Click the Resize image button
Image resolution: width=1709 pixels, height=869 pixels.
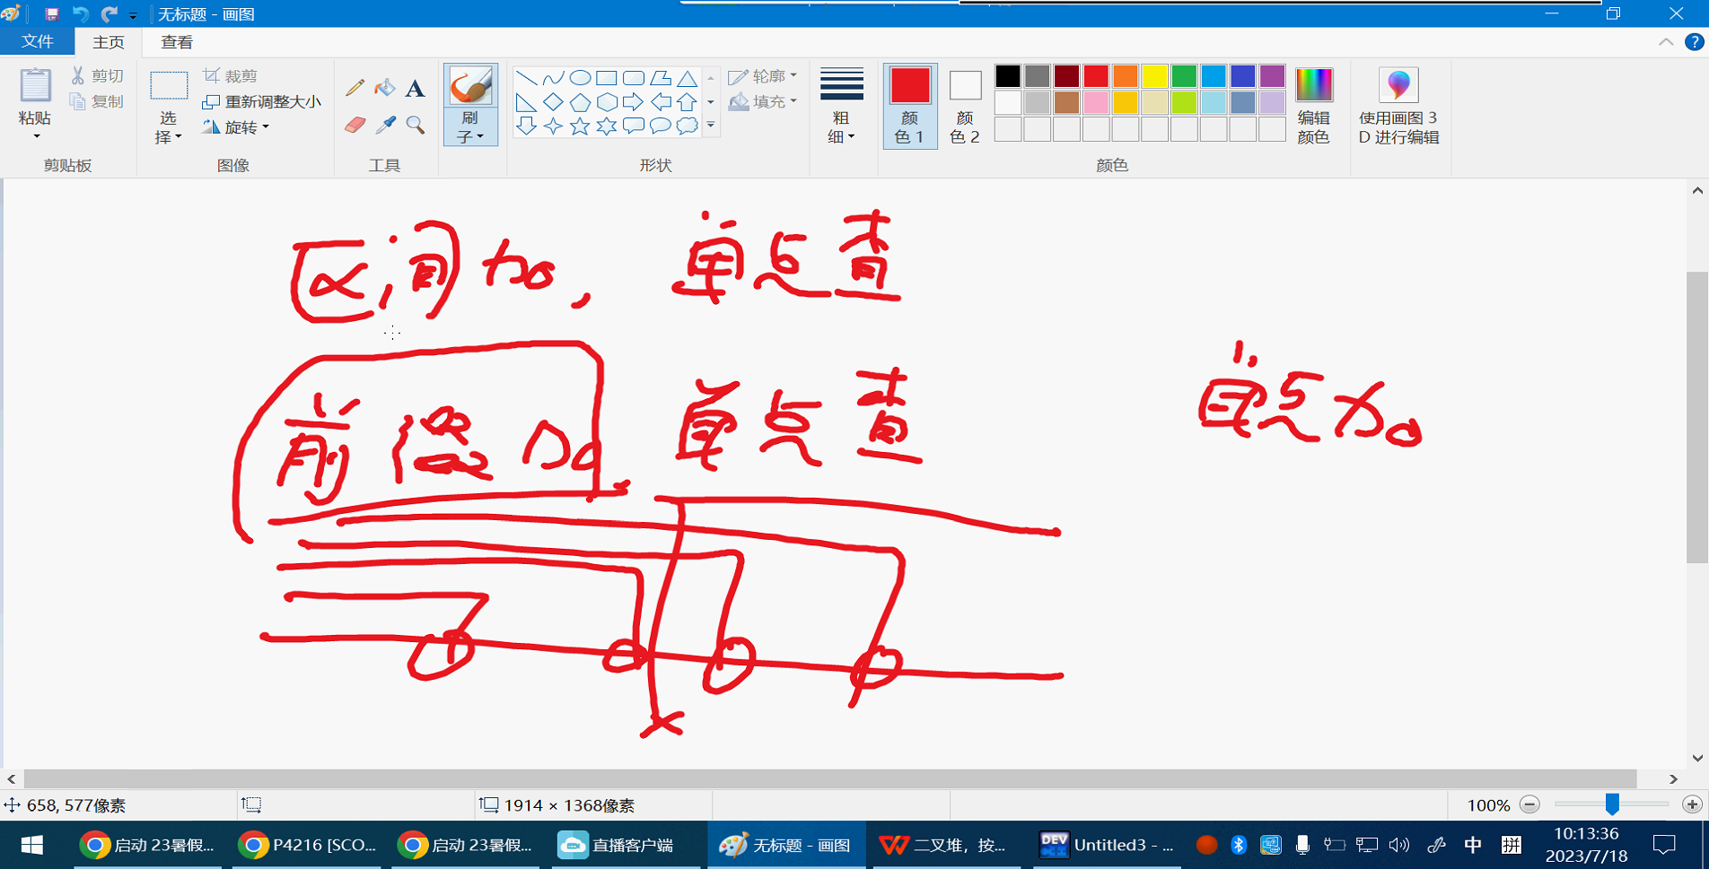tap(261, 101)
